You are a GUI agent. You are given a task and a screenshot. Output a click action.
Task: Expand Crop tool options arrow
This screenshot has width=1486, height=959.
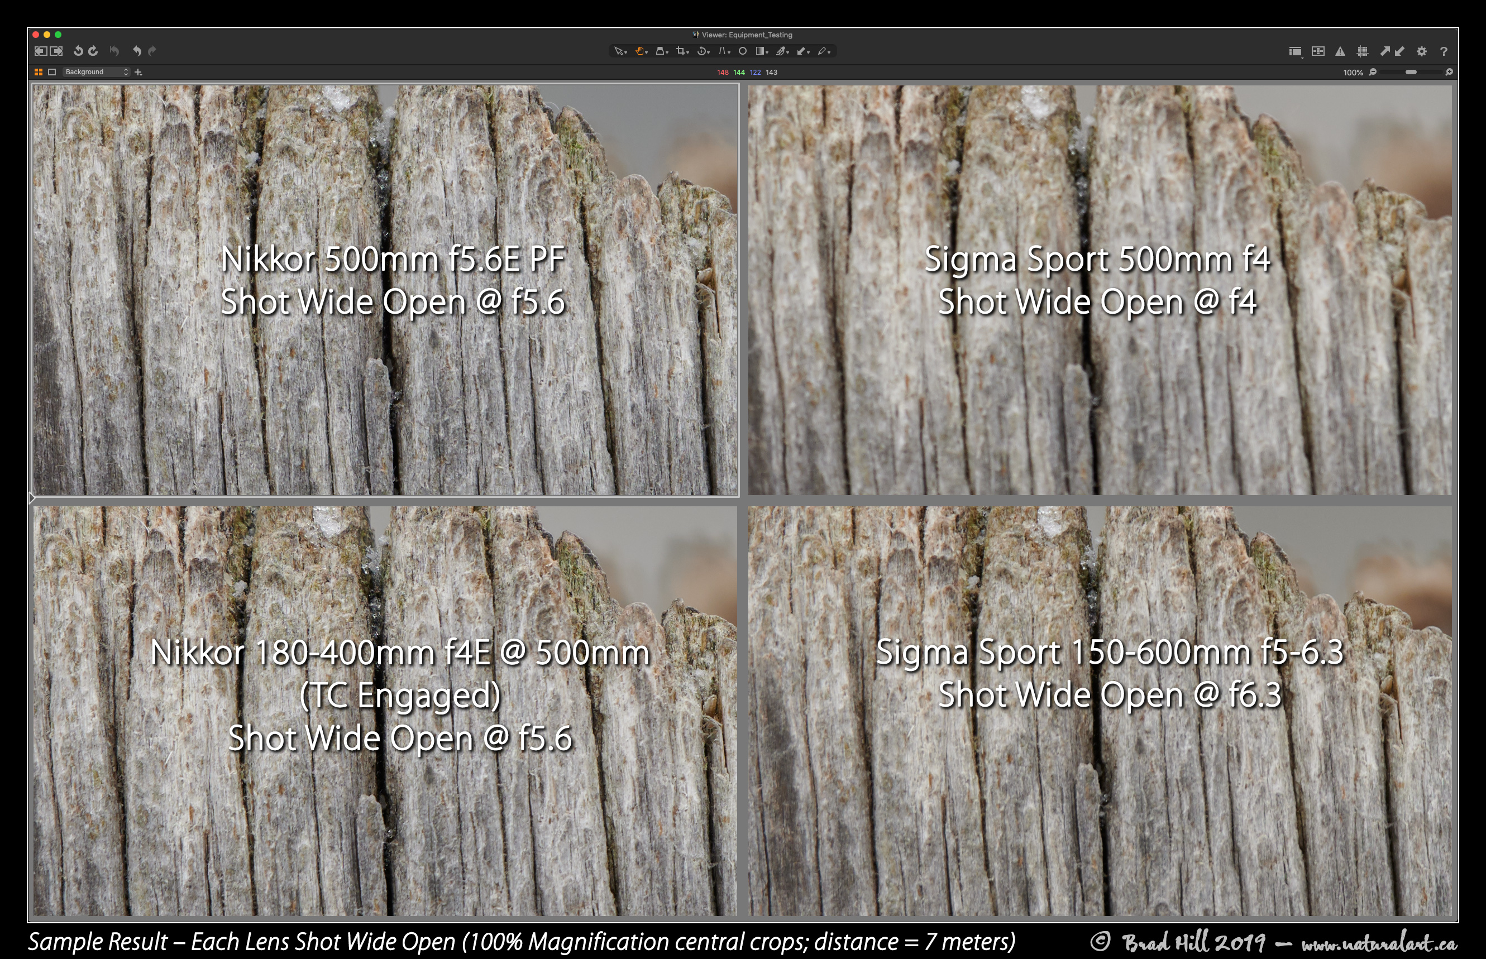(x=688, y=53)
